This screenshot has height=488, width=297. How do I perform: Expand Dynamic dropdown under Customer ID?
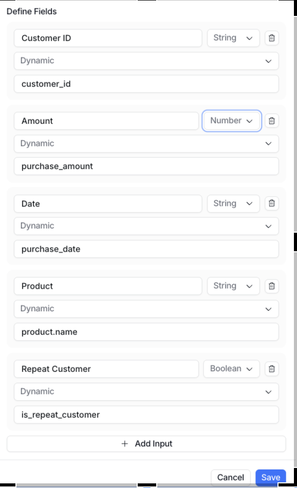(146, 61)
